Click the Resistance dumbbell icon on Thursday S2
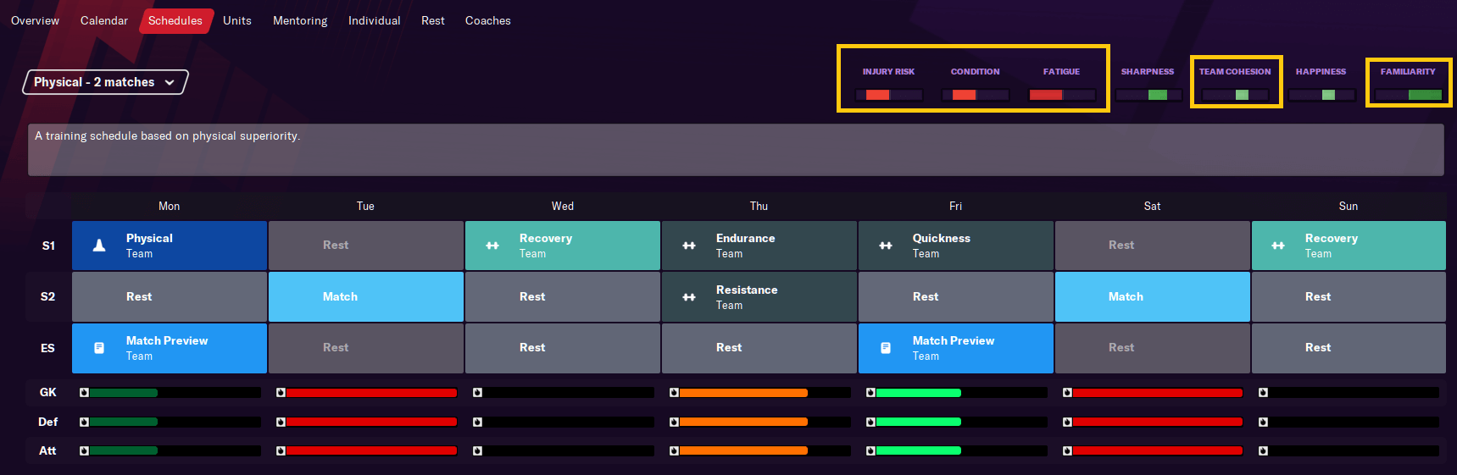The image size is (1457, 475). (689, 297)
